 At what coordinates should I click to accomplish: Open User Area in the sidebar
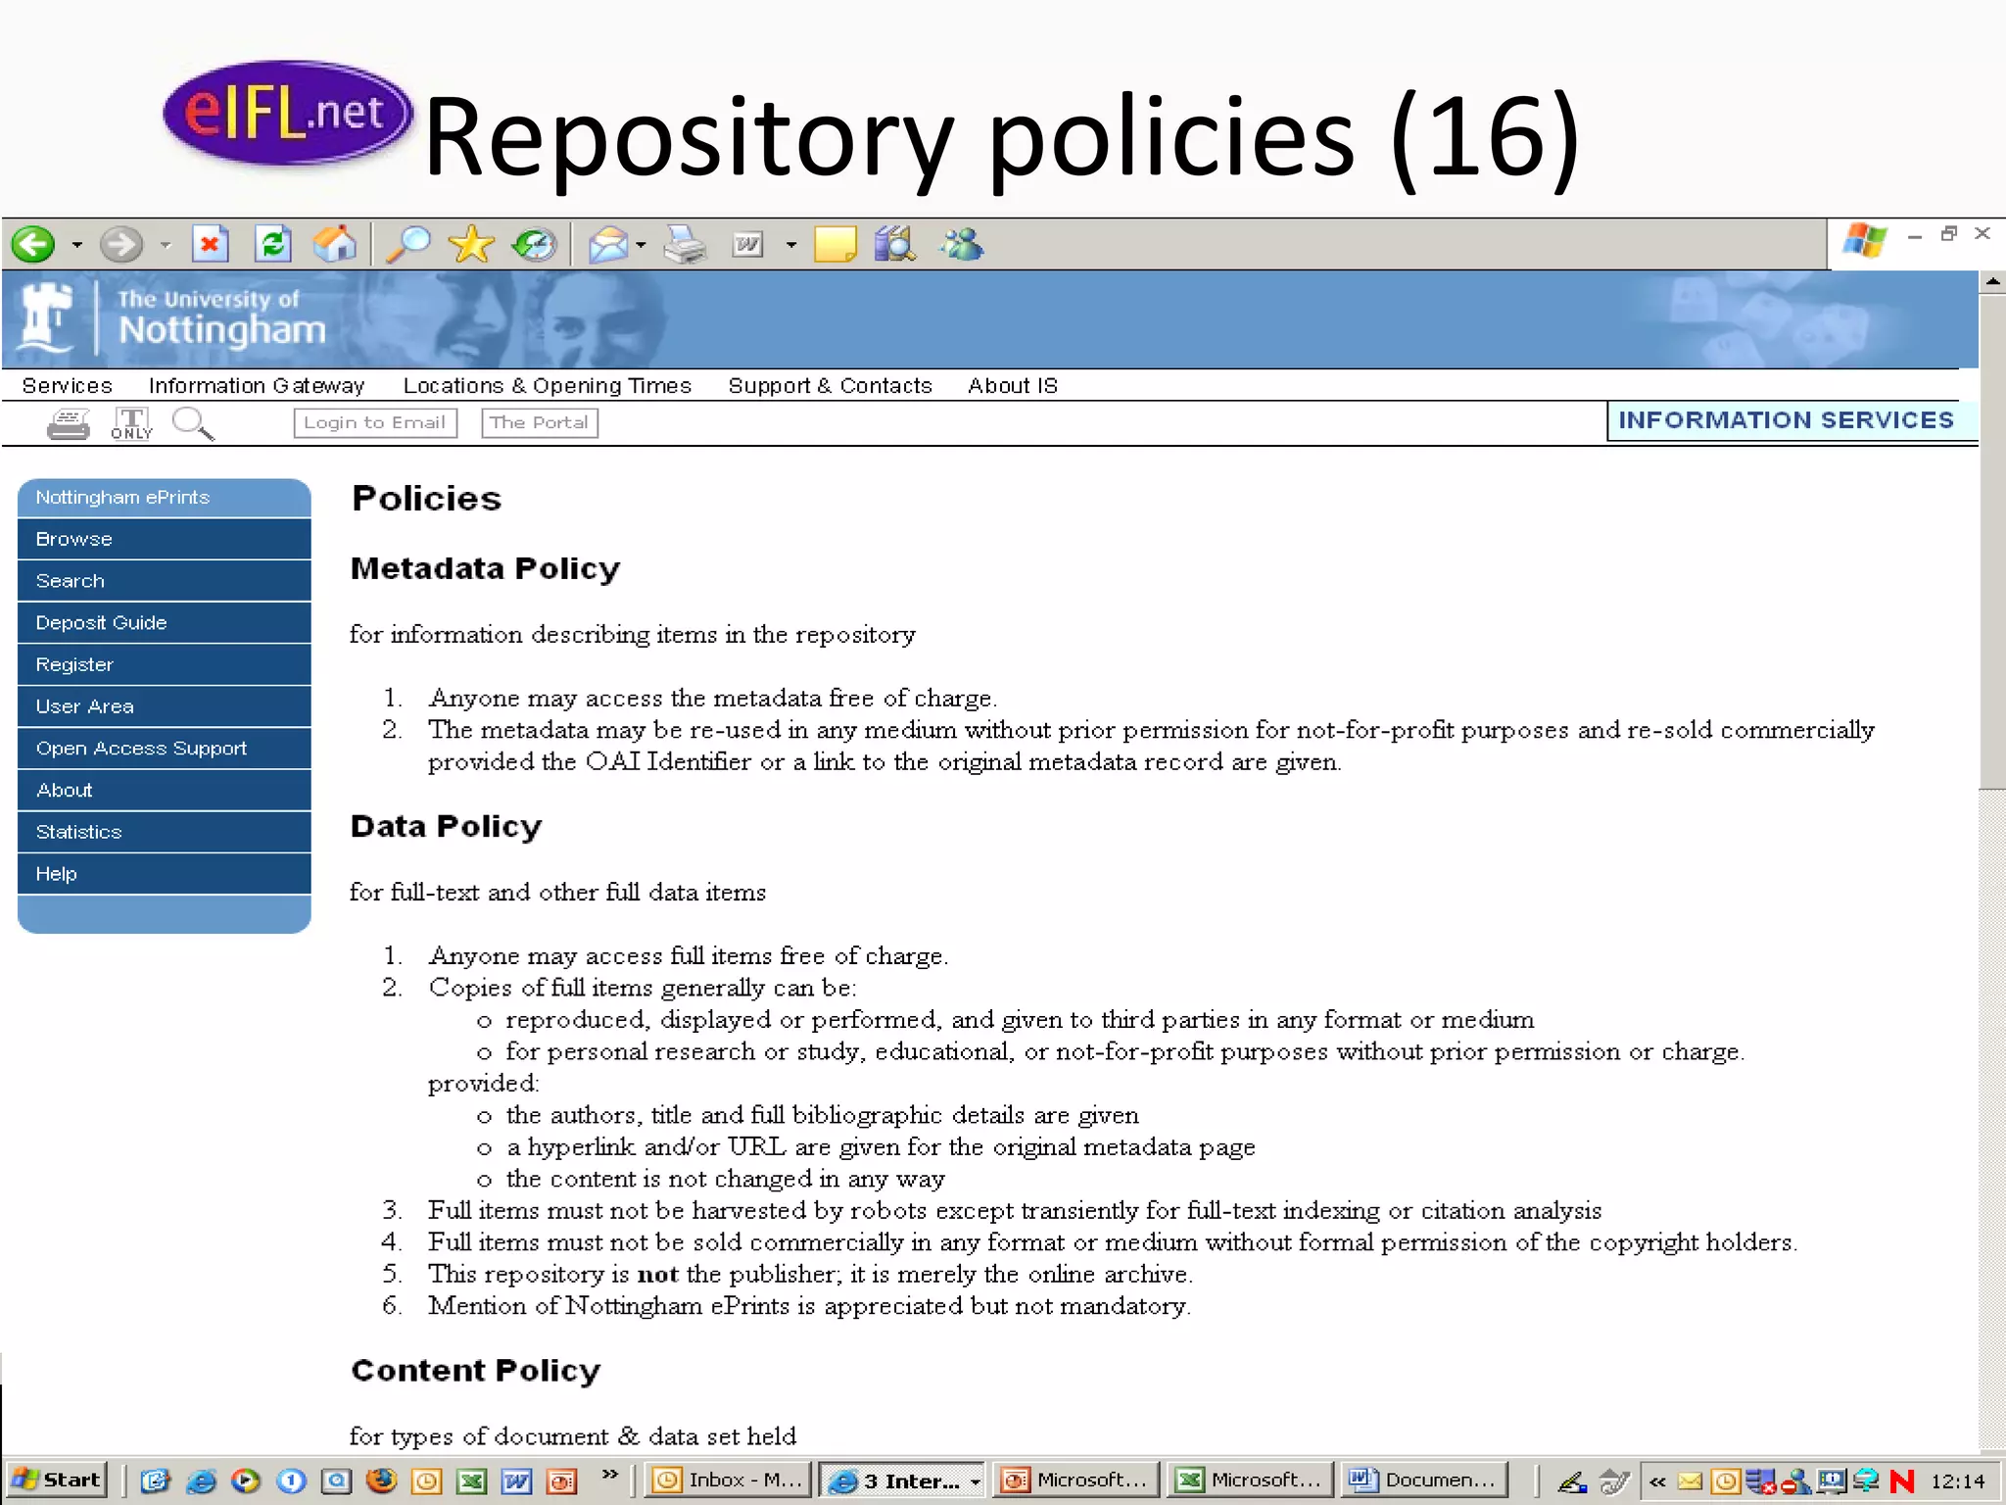[x=164, y=706]
